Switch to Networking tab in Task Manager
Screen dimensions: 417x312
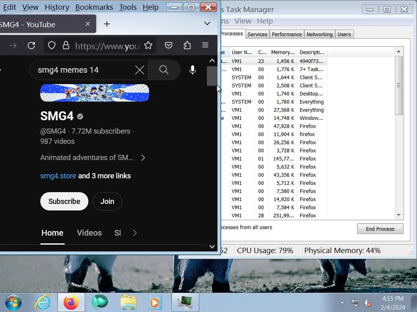[x=319, y=34]
